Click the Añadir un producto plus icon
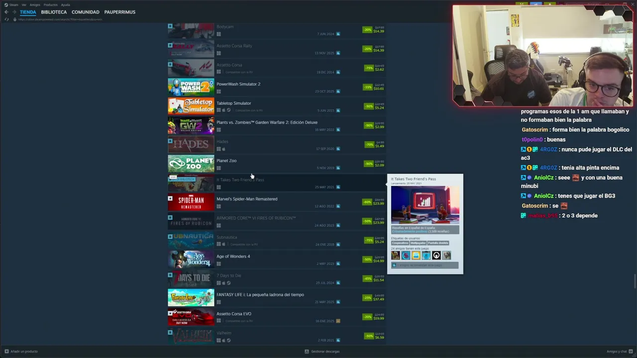This screenshot has width=637, height=358. click(x=6, y=351)
